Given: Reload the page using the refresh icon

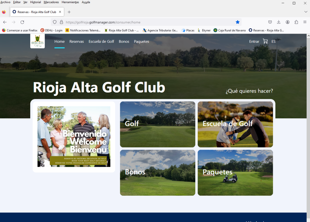Looking at the screenshot, I should (x=22, y=22).
